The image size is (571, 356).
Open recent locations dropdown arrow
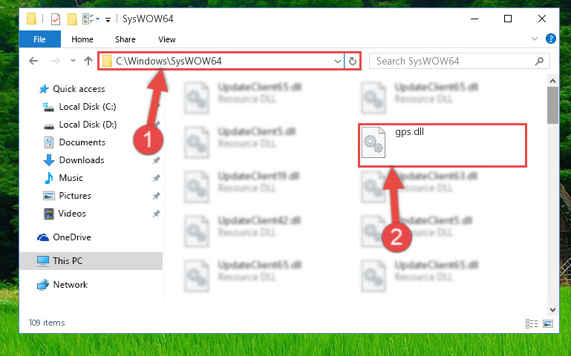pos(74,61)
